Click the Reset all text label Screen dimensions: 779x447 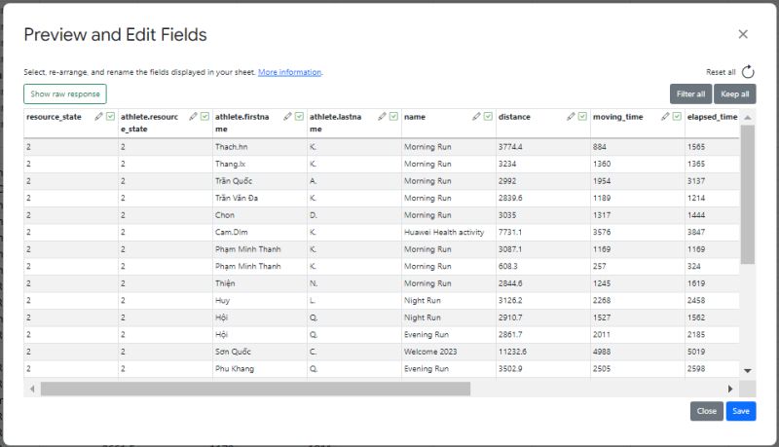point(721,72)
